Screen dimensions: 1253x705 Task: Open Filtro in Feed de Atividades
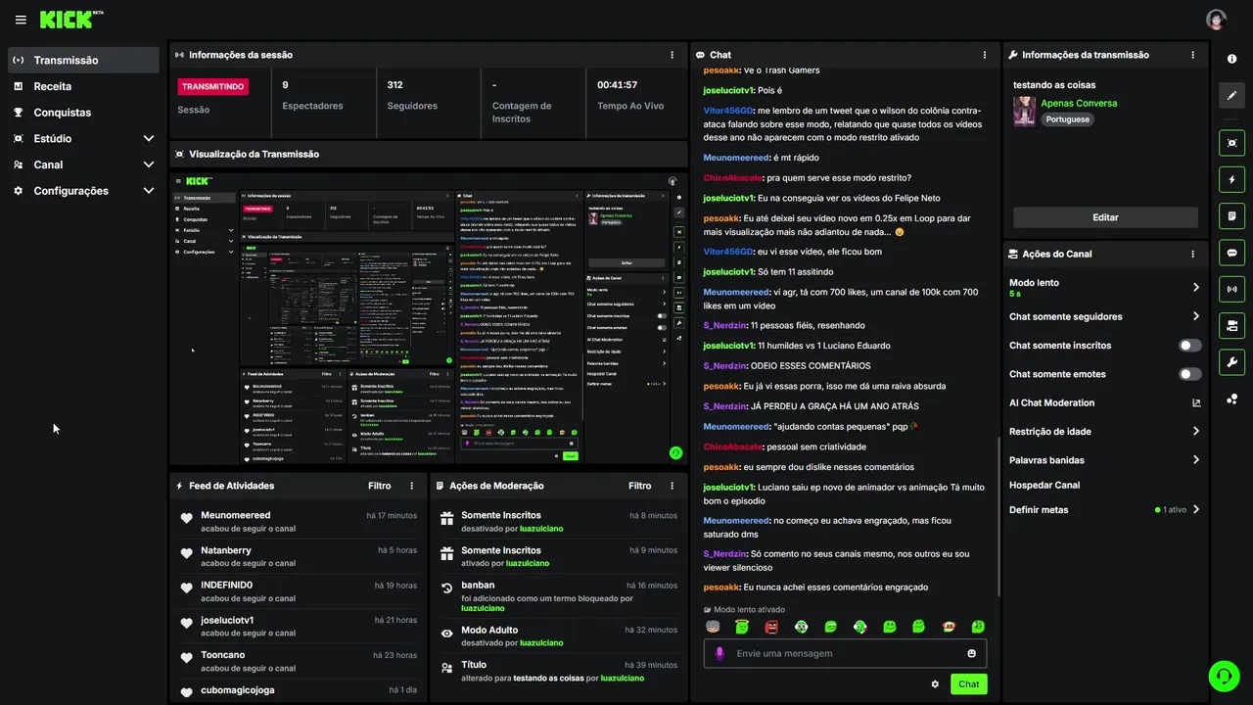(379, 486)
